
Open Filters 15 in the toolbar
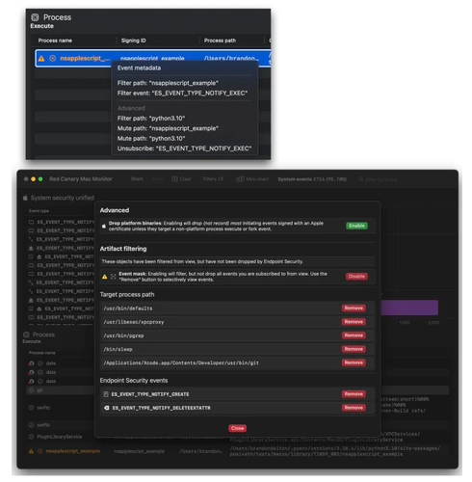[x=213, y=179]
